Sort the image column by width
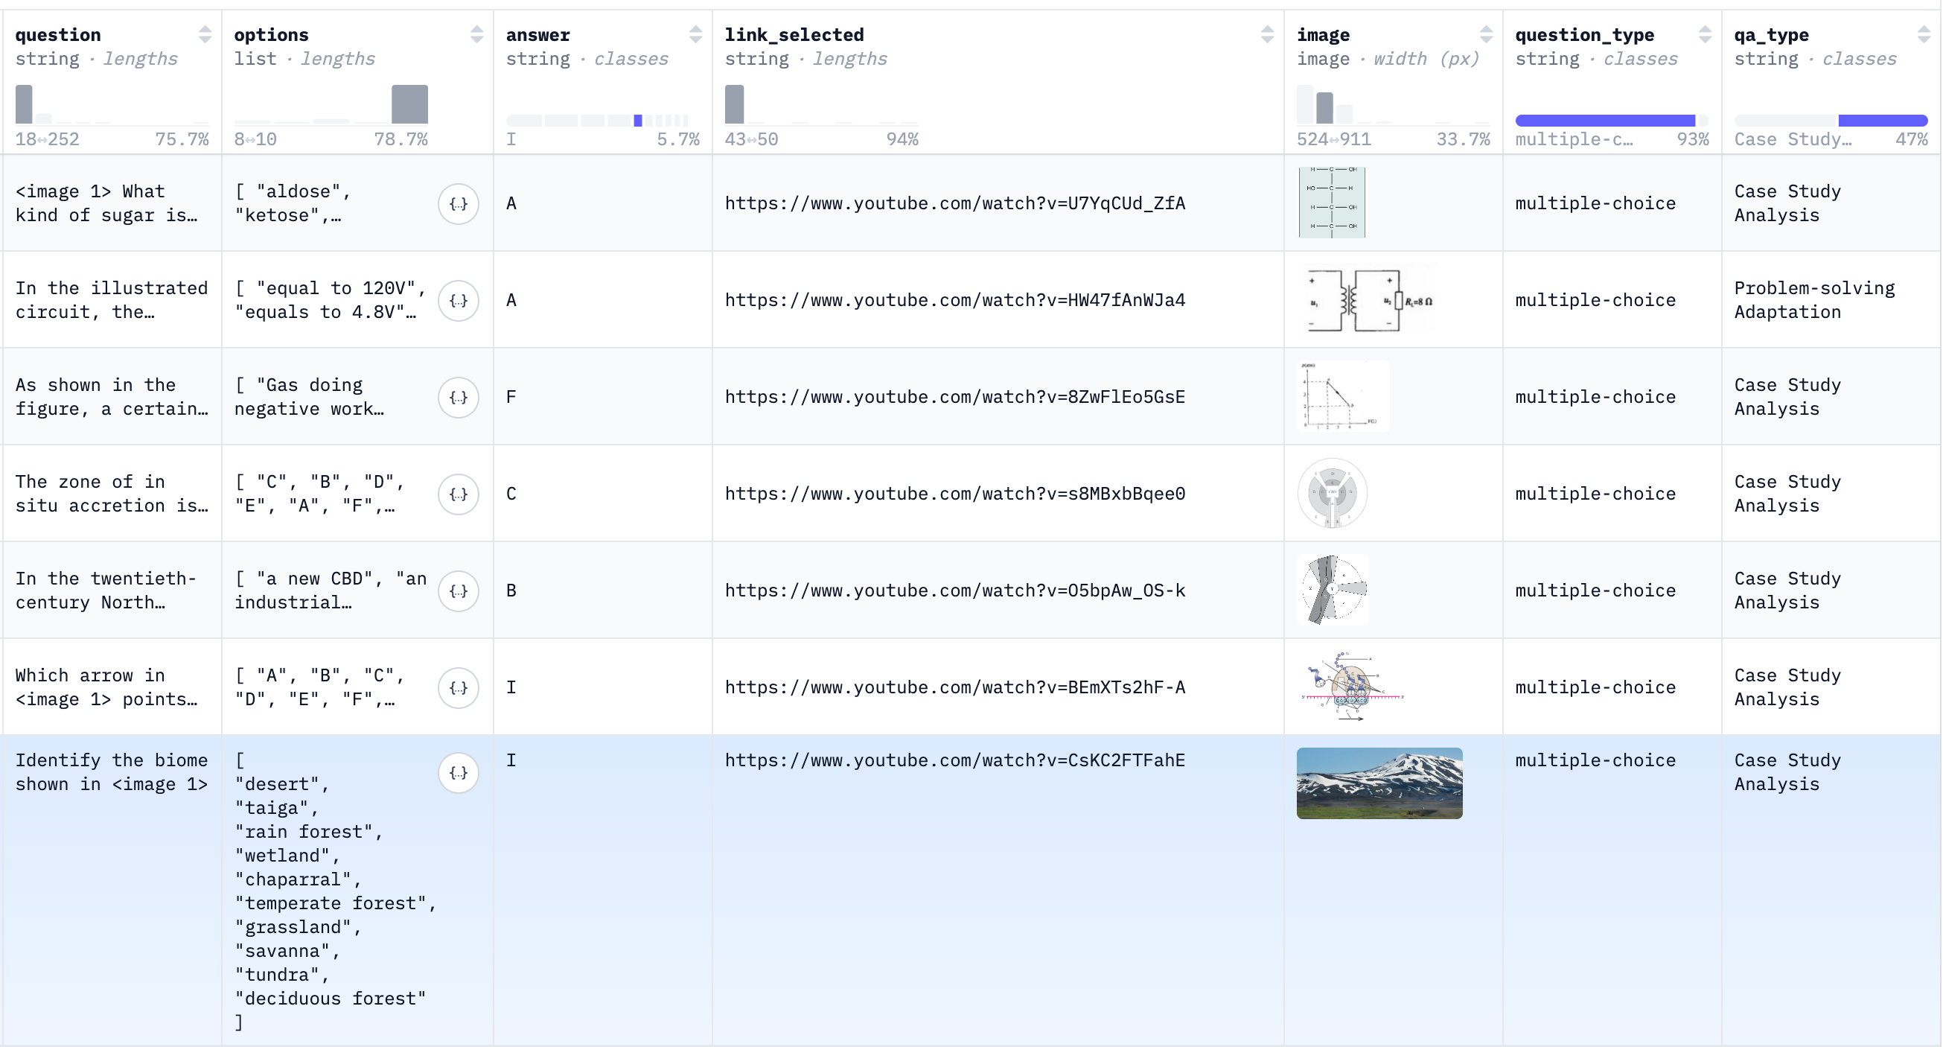Screen dimensions: 1943x1047 [x=1486, y=34]
